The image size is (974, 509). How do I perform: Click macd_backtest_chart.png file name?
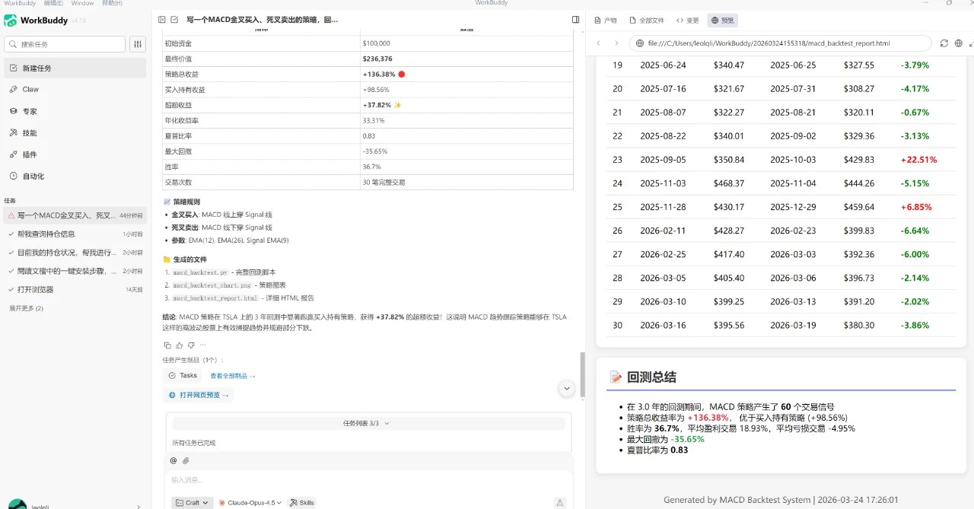coord(212,285)
